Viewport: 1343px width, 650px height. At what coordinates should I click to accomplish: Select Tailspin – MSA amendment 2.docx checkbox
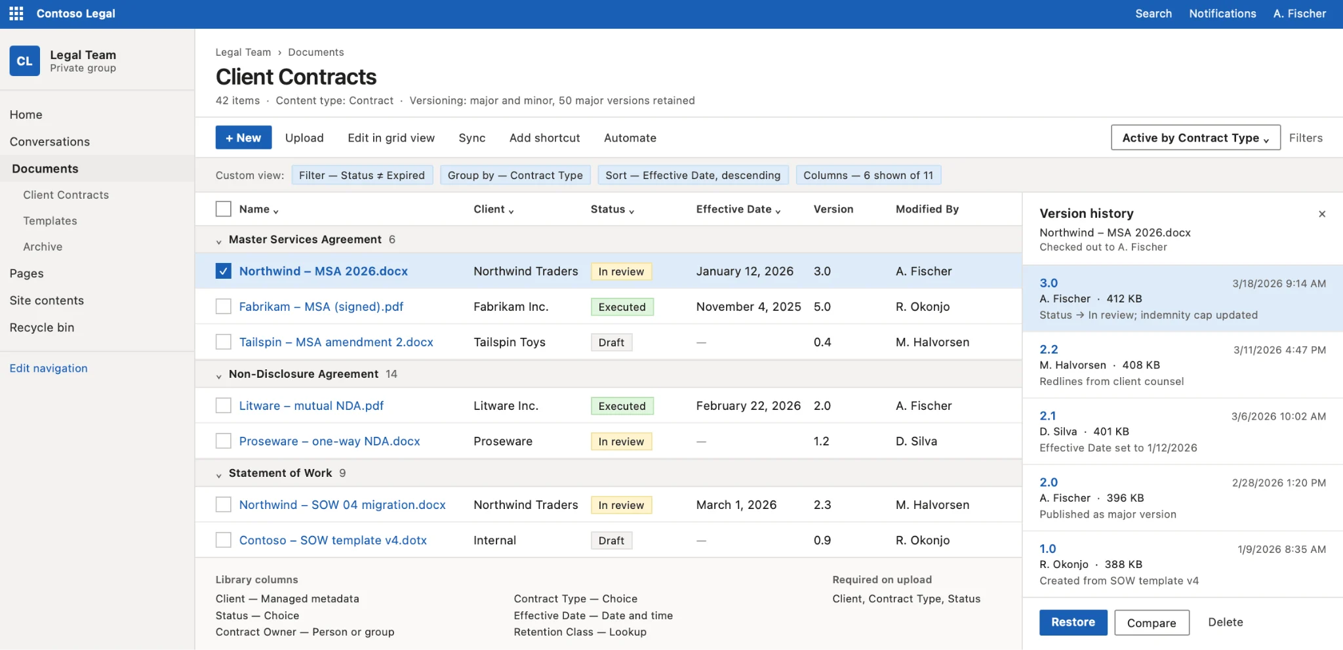tap(224, 342)
